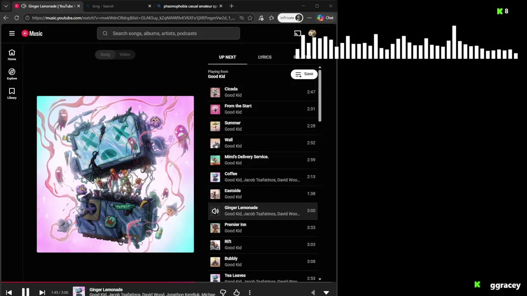The width and height of the screenshot is (527, 296).
Task: Dislike Ginger Lemonade with thumbs down
Action: pyautogui.click(x=223, y=292)
